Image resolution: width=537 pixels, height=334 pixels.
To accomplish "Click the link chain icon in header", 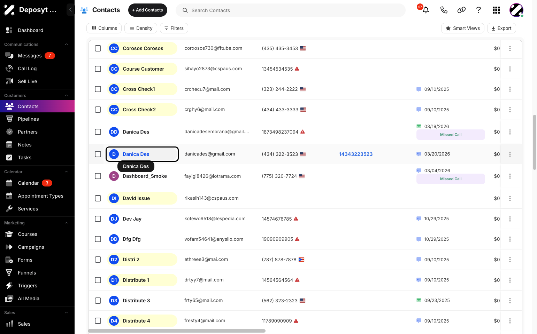I will click(461, 10).
